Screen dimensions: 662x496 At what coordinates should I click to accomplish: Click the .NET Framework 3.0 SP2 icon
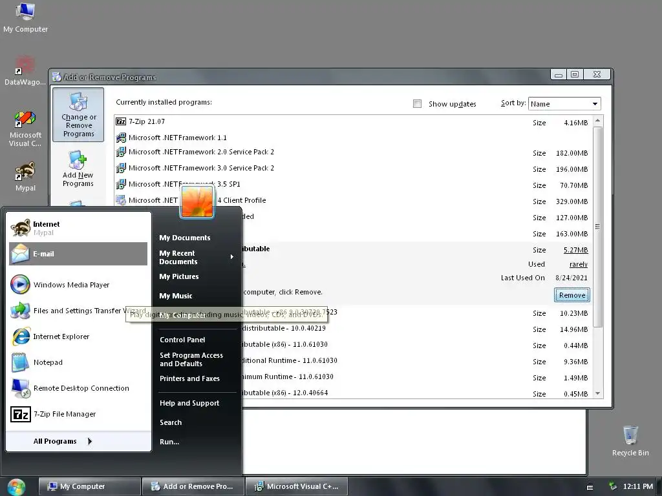(121, 168)
